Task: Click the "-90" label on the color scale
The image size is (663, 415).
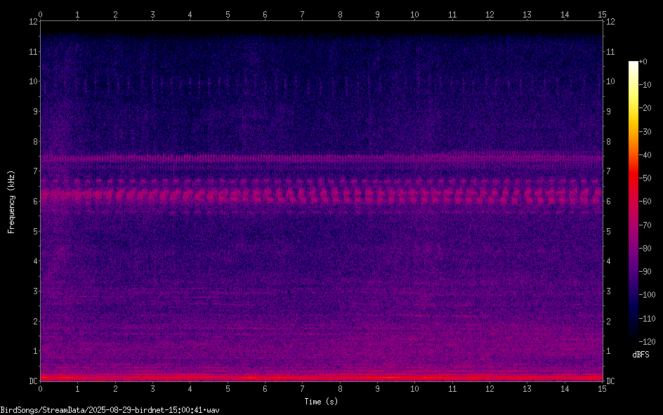Action: tap(645, 272)
